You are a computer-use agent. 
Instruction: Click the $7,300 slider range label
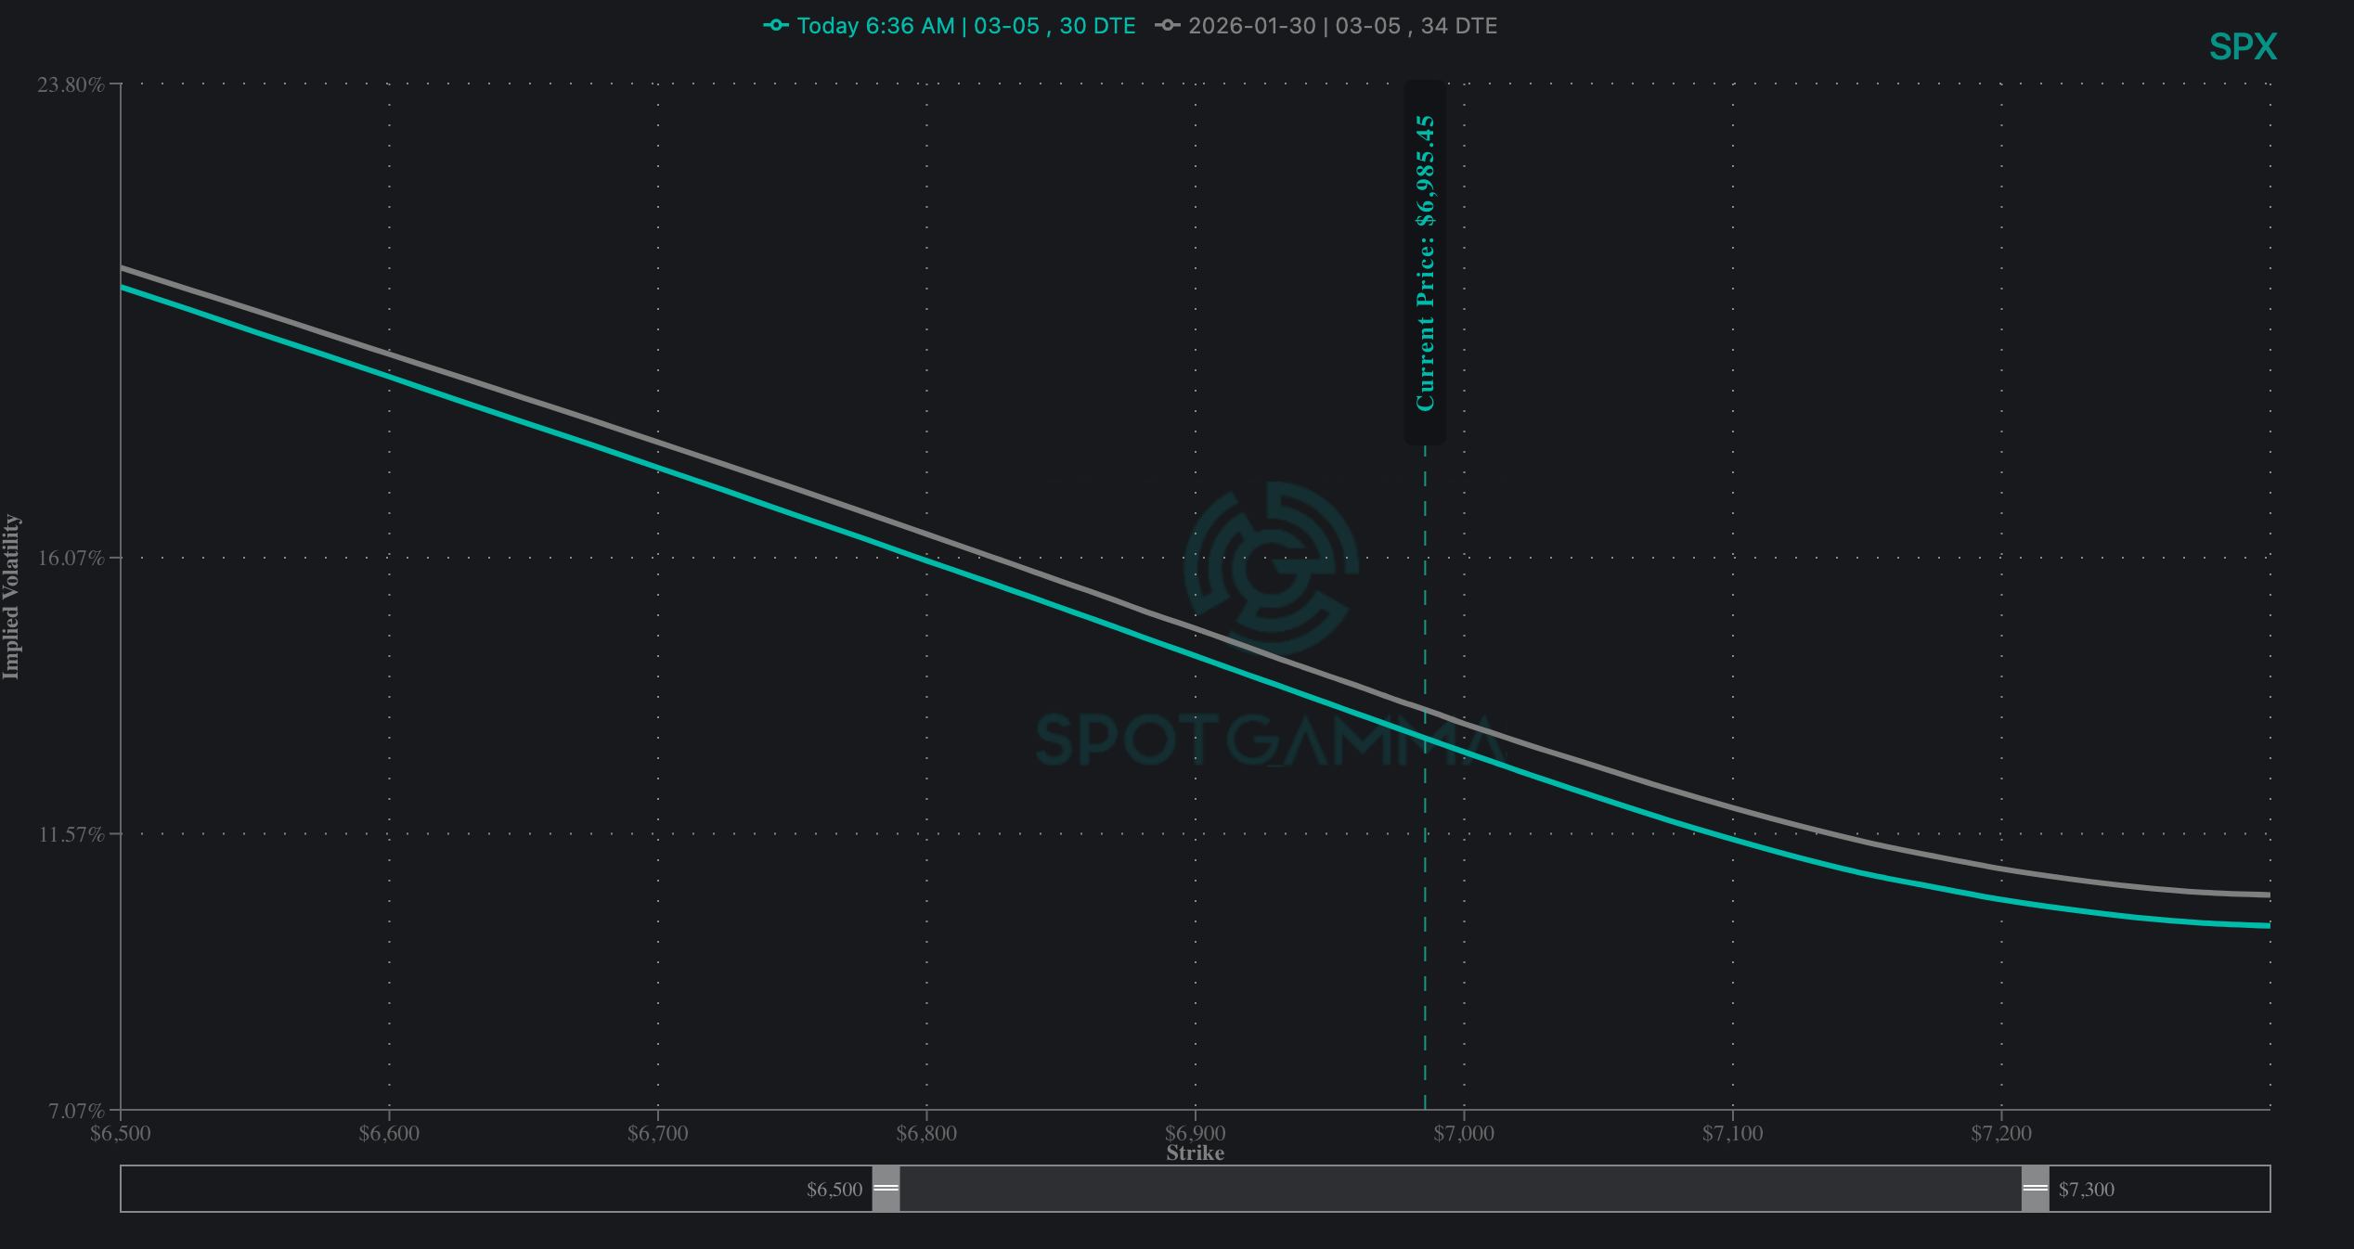2086,1190
